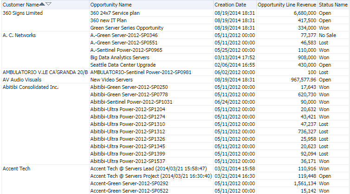Open the Accent-Green Server-2012-SP0292 opportunity
Screen dimensions: 350x194
point(129,183)
